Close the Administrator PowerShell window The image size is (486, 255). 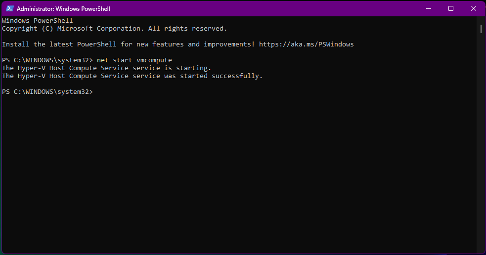click(x=474, y=9)
